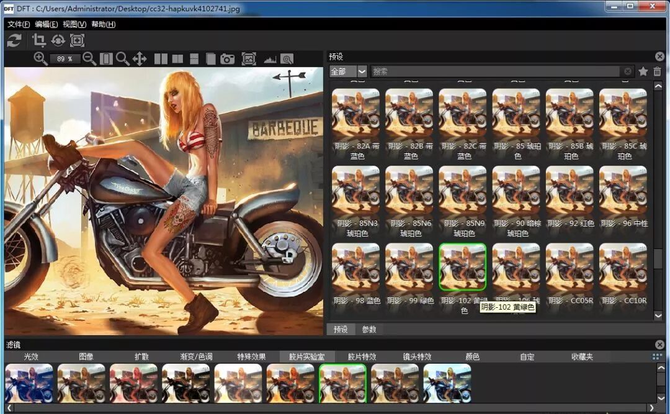Close the 滤镜 filters panel

pyautogui.click(x=659, y=344)
